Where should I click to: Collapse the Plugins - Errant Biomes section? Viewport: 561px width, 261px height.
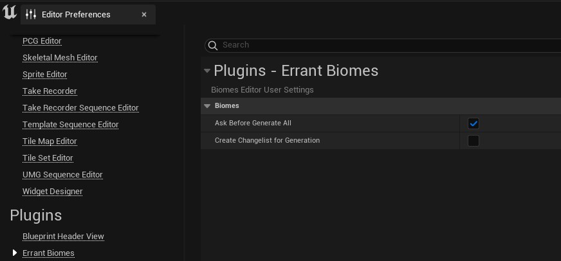tap(207, 71)
